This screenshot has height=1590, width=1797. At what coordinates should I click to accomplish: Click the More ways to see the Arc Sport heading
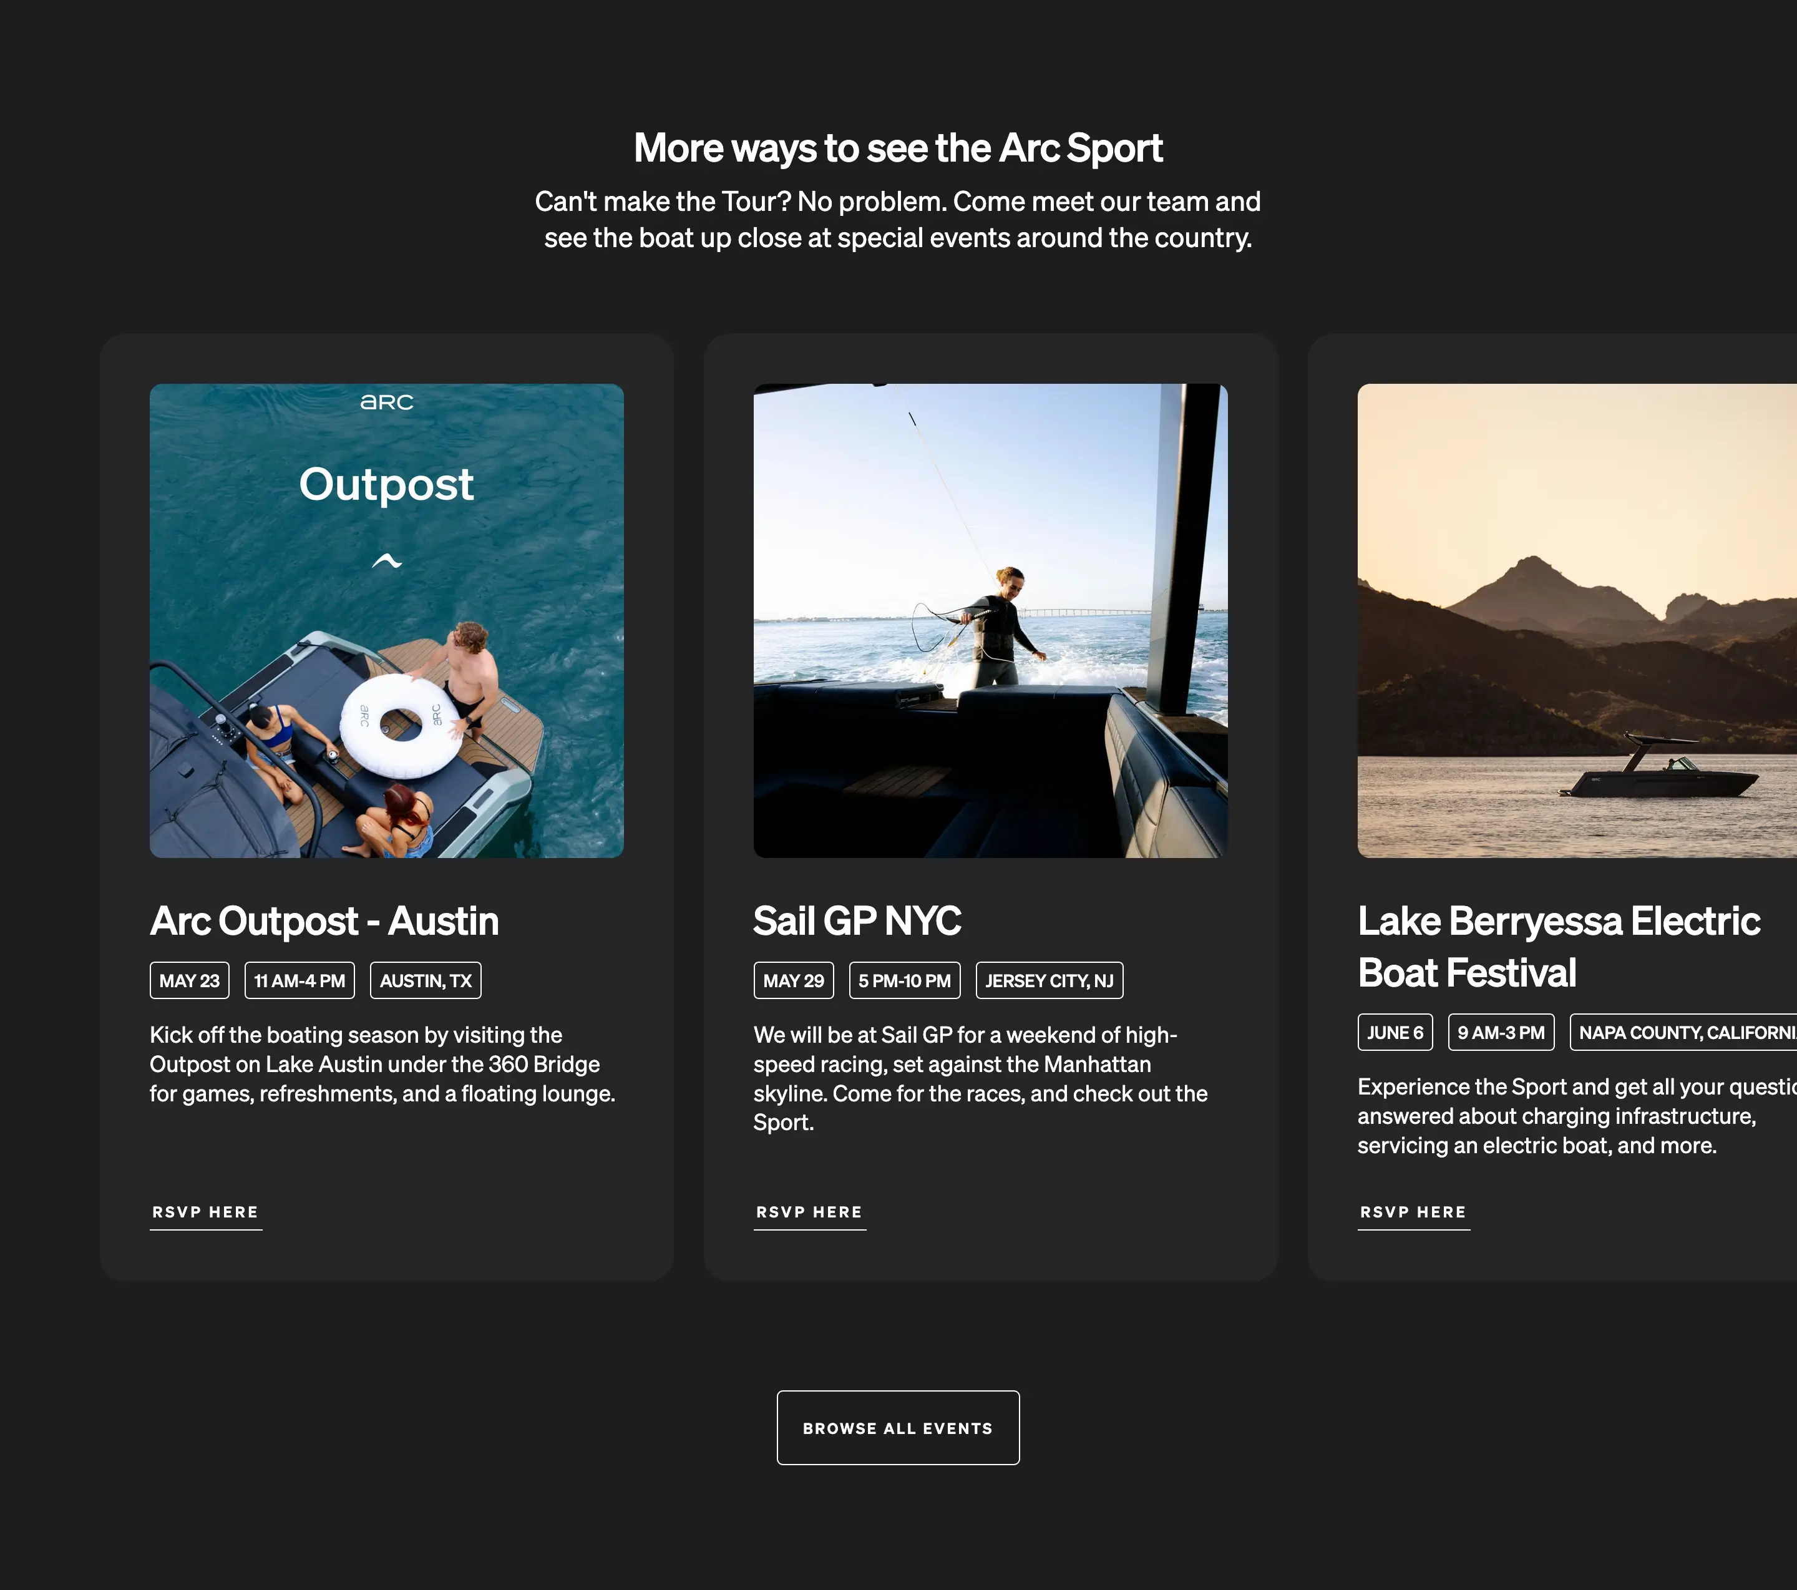point(898,148)
